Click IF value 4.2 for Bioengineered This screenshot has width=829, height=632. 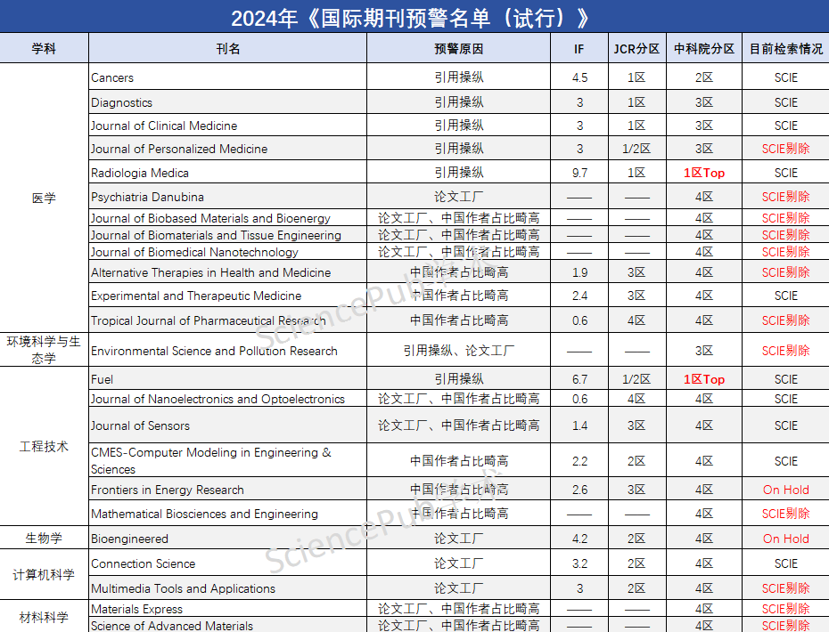(x=579, y=539)
